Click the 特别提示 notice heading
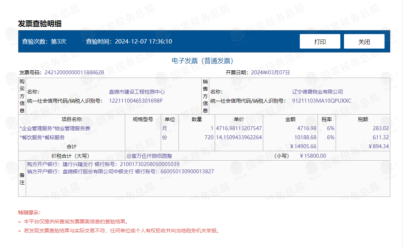 click(29, 212)
